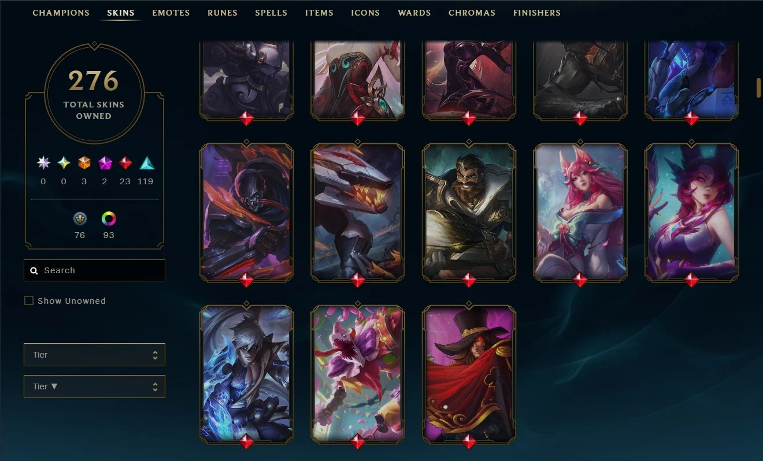Select the pink-haired fox girl skin card

[x=580, y=213]
